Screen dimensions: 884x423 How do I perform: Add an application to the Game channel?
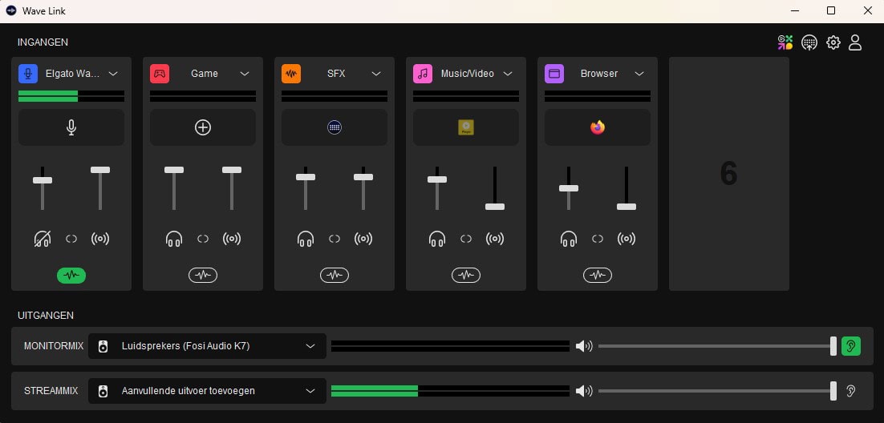click(203, 127)
